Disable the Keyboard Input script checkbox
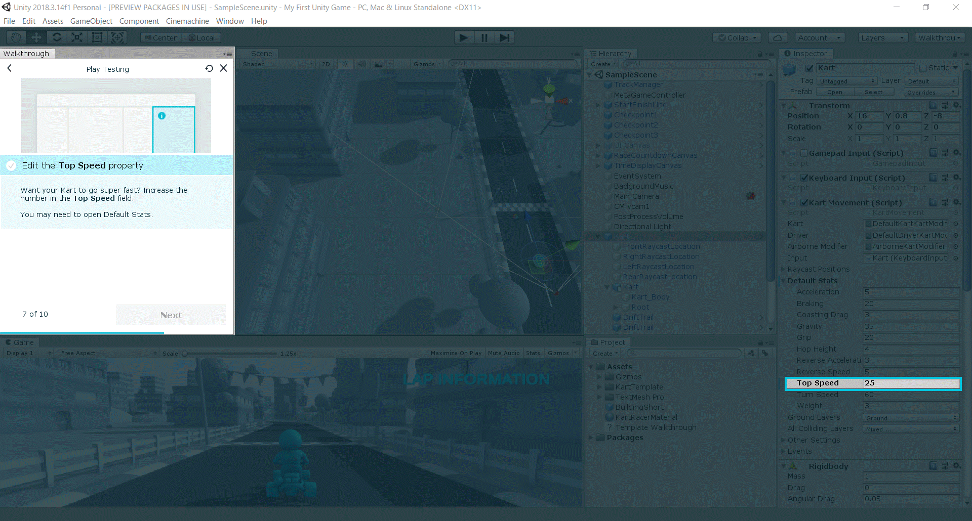Viewport: 972px width, 521px height. click(x=803, y=178)
